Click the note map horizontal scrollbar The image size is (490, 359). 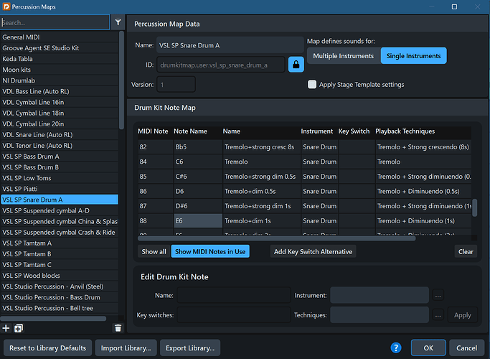[276, 238]
